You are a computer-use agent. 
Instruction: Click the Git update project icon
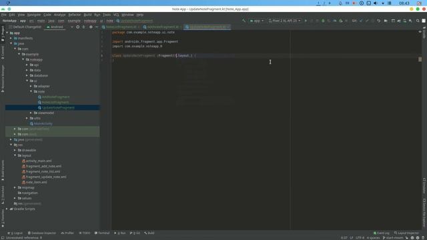pyautogui.click(x=361, y=21)
